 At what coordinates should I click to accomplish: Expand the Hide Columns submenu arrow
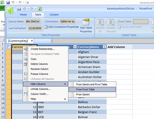pos(65,84)
